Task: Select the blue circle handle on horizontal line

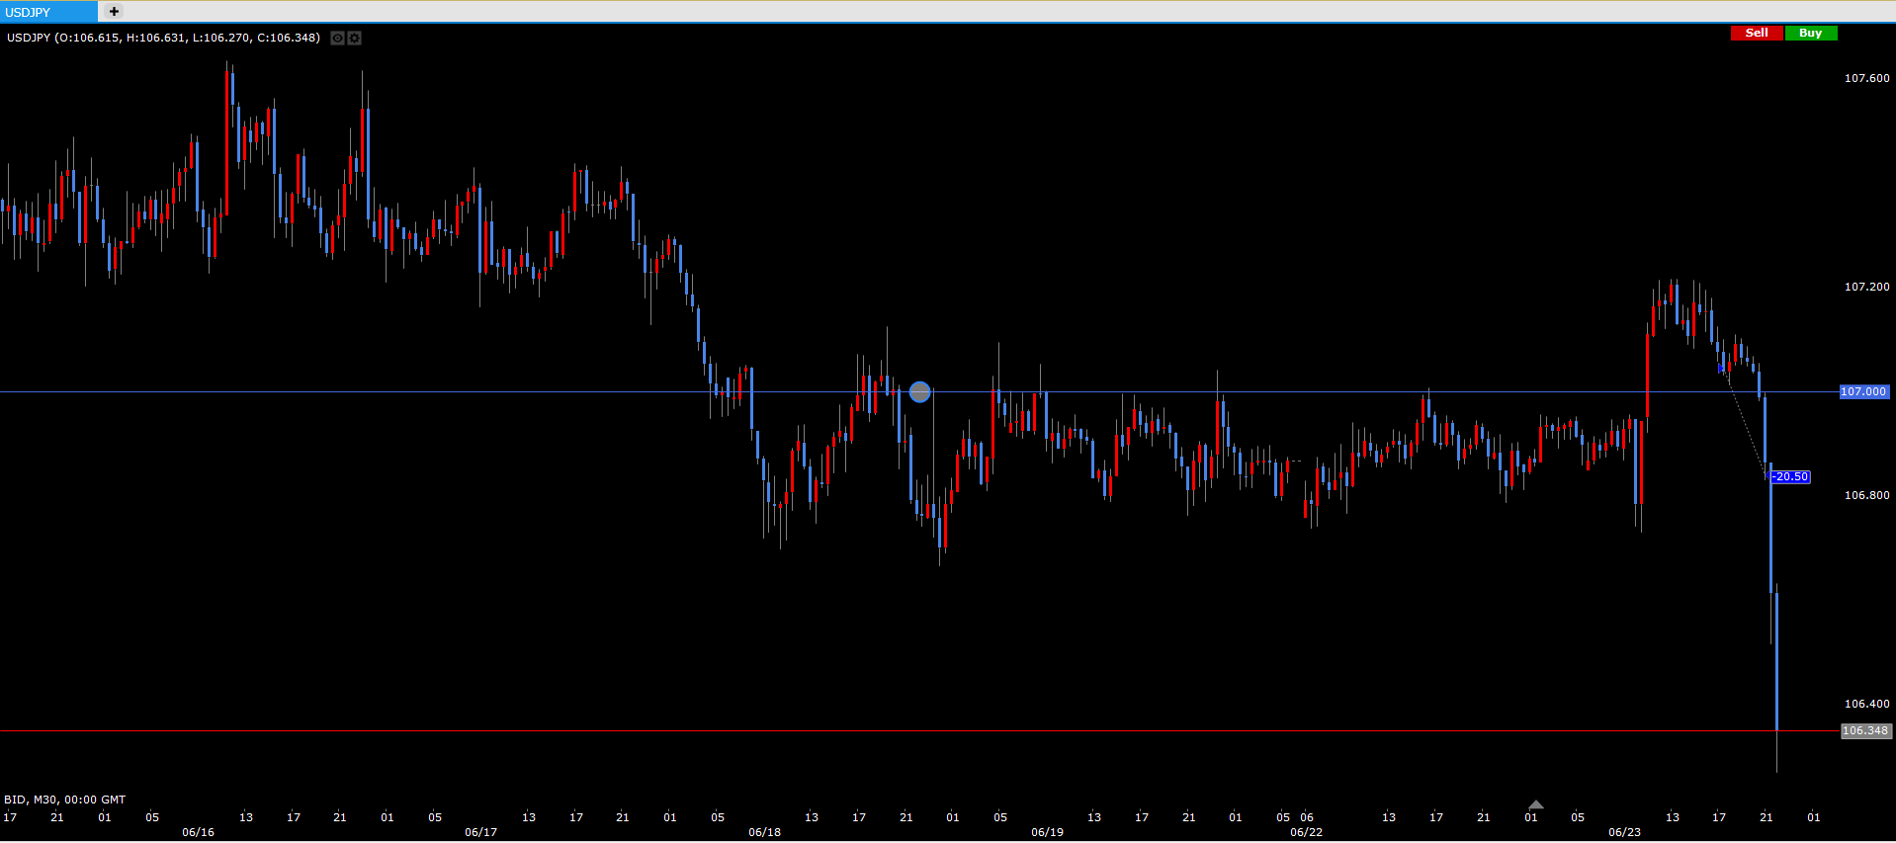Action: tap(919, 392)
